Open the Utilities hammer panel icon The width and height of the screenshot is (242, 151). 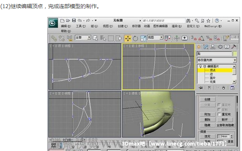234,47
